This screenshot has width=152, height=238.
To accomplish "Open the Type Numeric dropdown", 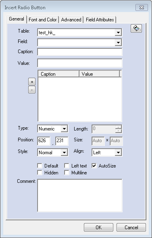I will pos(64,129).
